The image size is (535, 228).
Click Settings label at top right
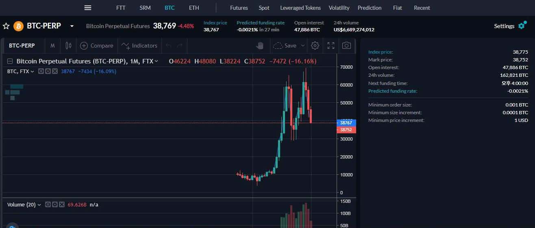click(x=504, y=26)
